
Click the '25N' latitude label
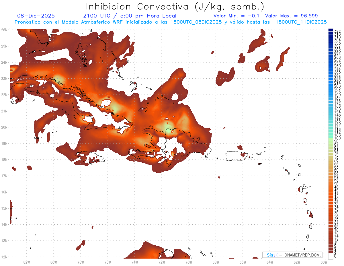(x=4, y=46)
